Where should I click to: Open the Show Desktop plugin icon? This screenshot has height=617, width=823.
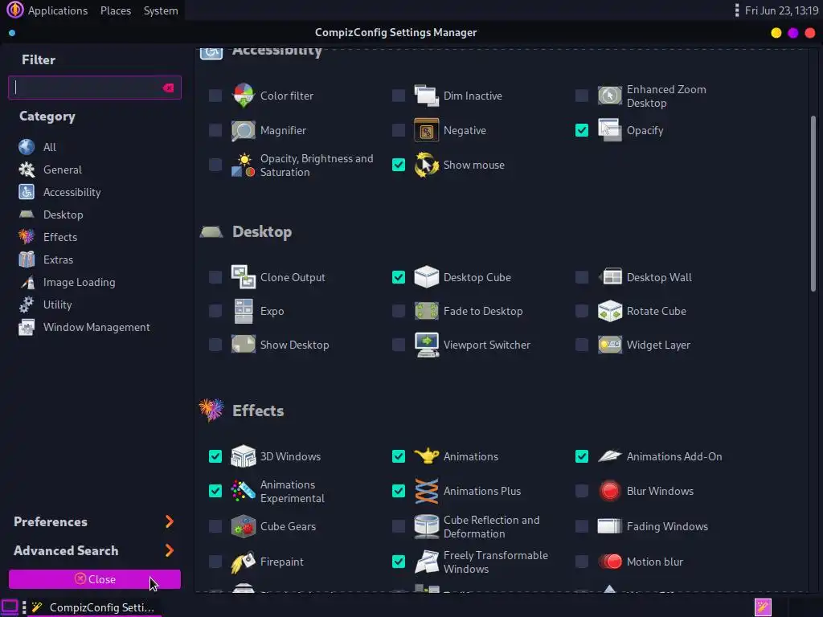(x=243, y=345)
